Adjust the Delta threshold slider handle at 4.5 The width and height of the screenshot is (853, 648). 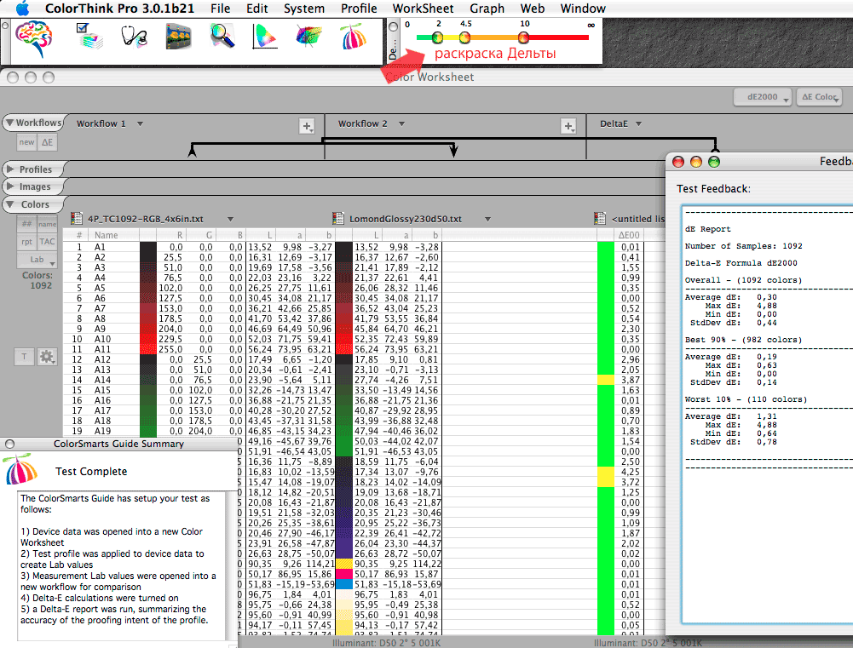point(464,37)
